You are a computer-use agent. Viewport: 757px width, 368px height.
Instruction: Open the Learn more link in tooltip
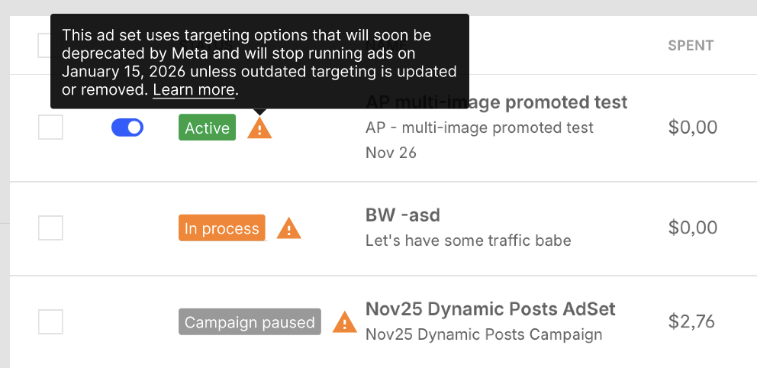pos(193,90)
